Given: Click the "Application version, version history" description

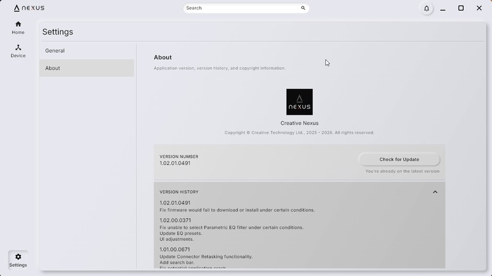Looking at the screenshot, I should [219, 68].
